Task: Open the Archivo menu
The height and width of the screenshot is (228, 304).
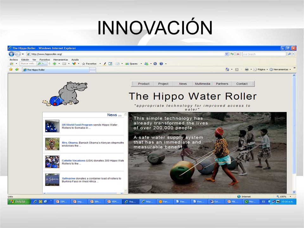Action: click(14, 60)
